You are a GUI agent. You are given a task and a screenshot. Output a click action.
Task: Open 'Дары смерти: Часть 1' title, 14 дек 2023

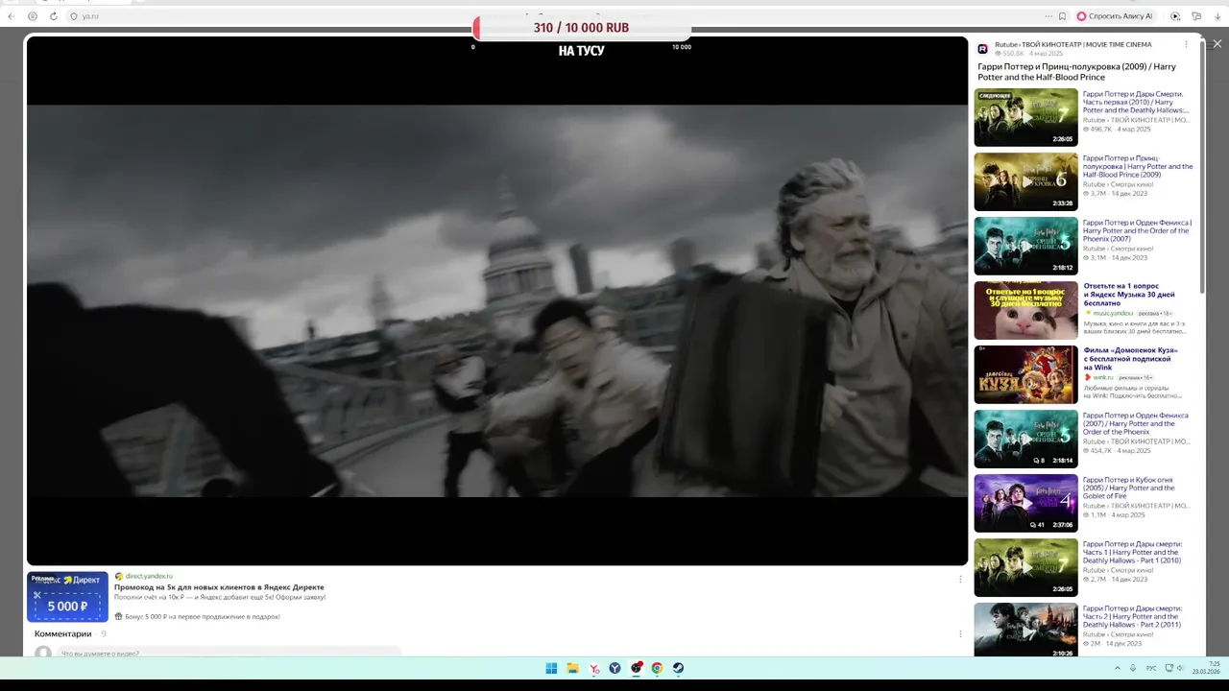click(x=1132, y=552)
